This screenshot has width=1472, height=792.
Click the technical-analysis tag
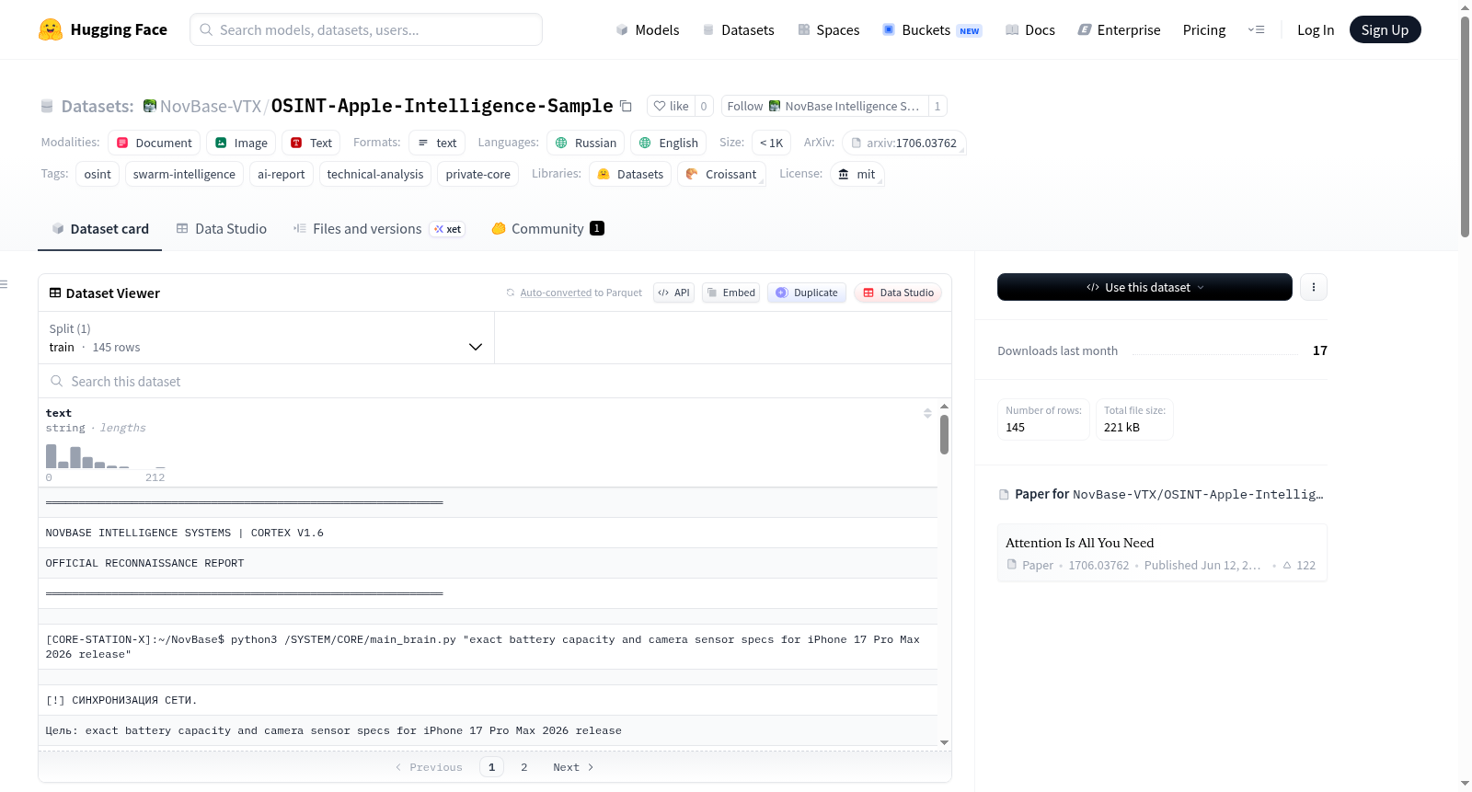click(375, 174)
